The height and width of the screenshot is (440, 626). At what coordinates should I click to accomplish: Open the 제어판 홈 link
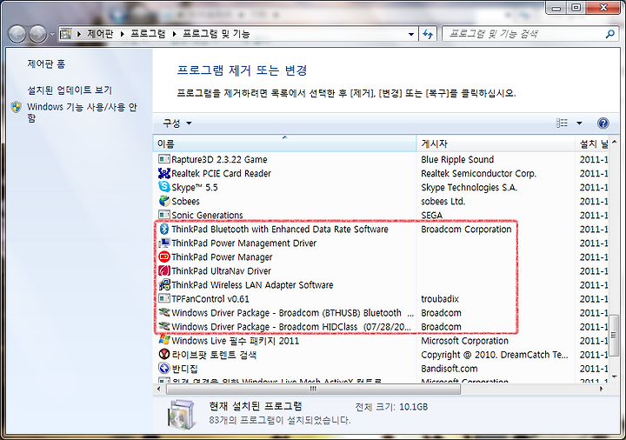pos(46,63)
